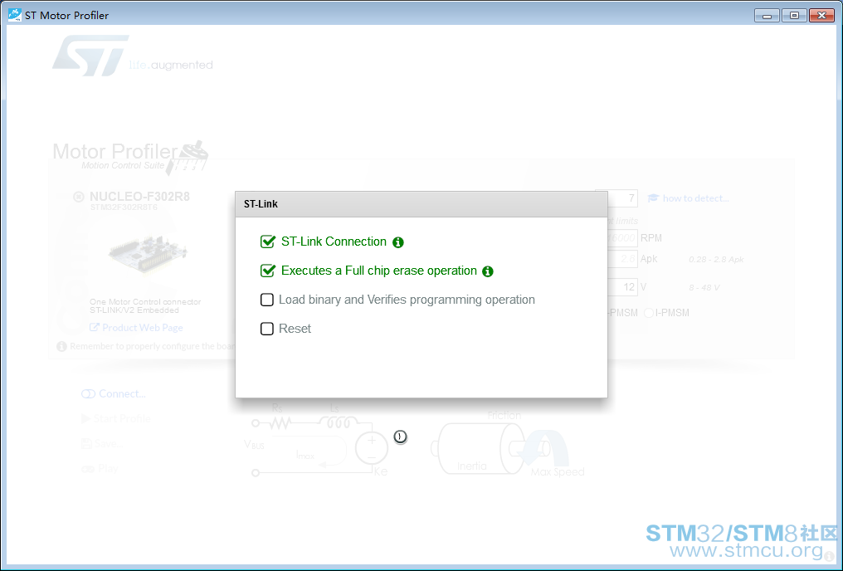Check the Reset checkbox
The width and height of the screenshot is (843, 571).
267,329
